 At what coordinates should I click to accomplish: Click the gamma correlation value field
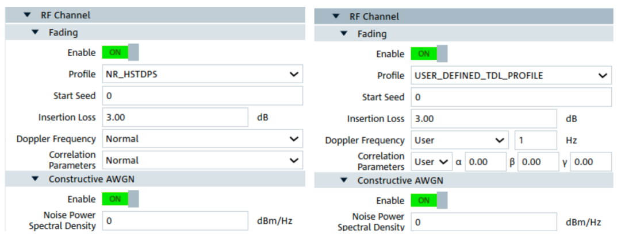[x=591, y=162]
